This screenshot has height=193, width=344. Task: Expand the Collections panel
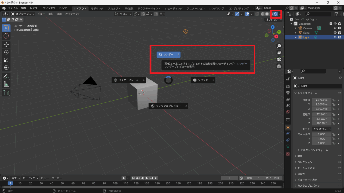(304, 162)
